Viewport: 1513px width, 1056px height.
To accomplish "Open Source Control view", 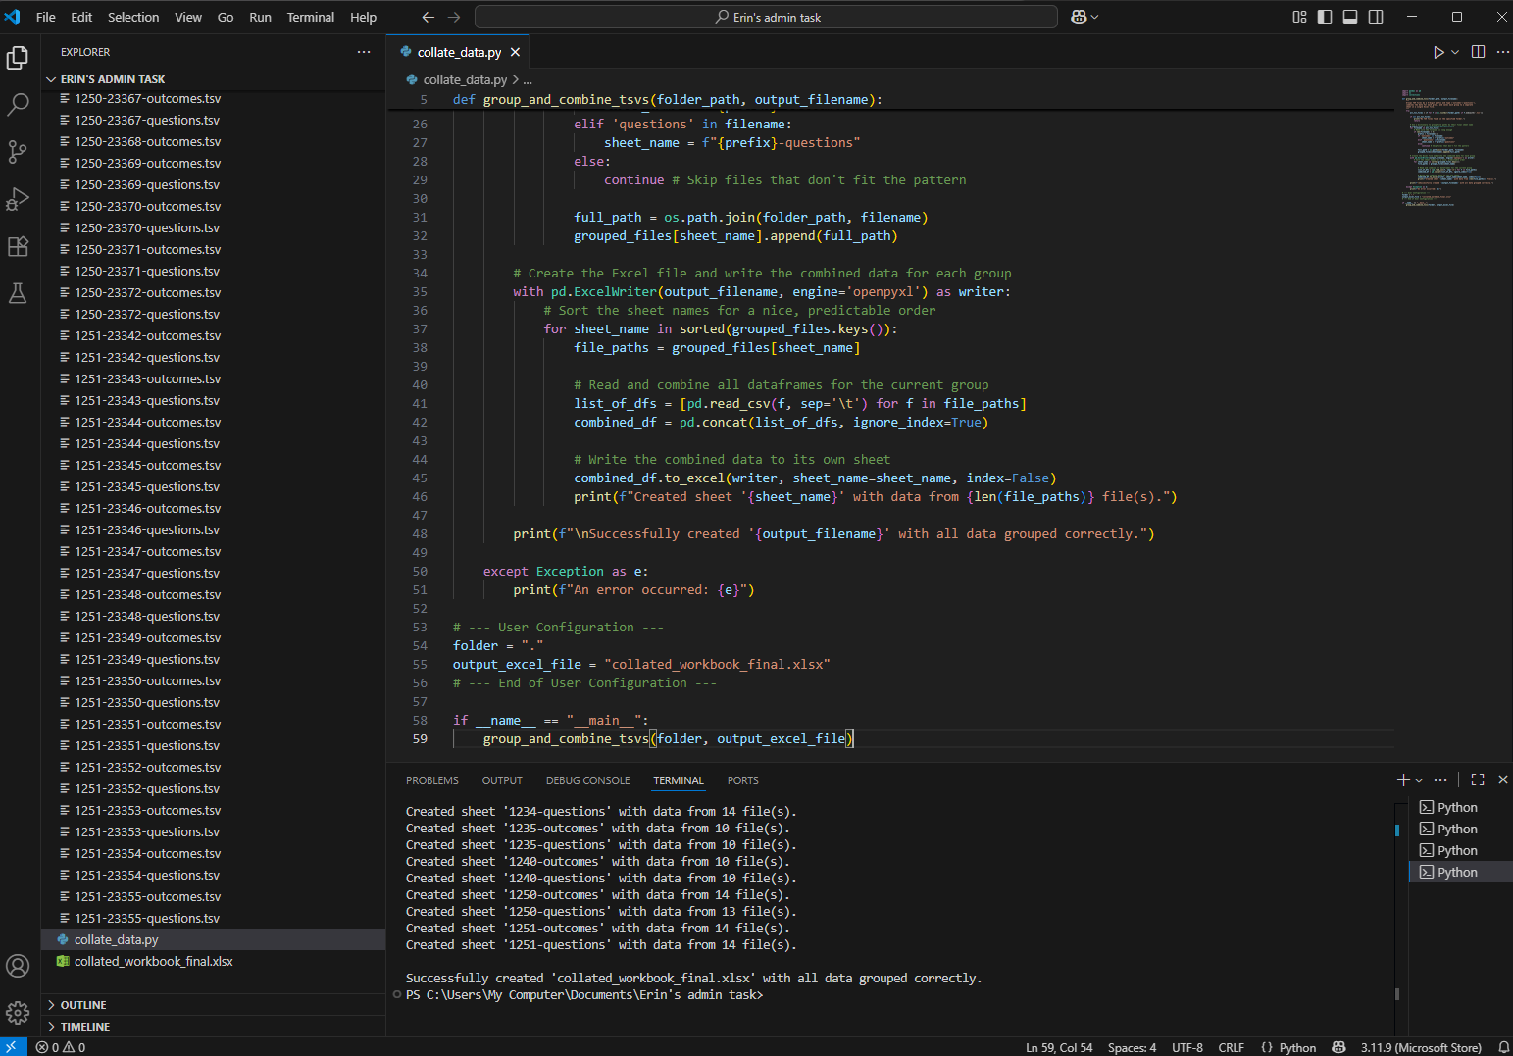I will (x=18, y=152).
